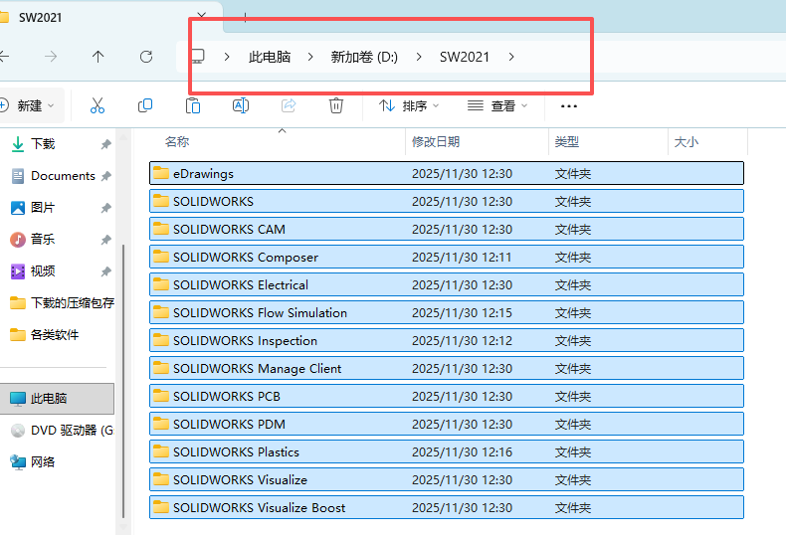
Task: Select 网络 in the navigation pane
Action: tap(33, 461)
